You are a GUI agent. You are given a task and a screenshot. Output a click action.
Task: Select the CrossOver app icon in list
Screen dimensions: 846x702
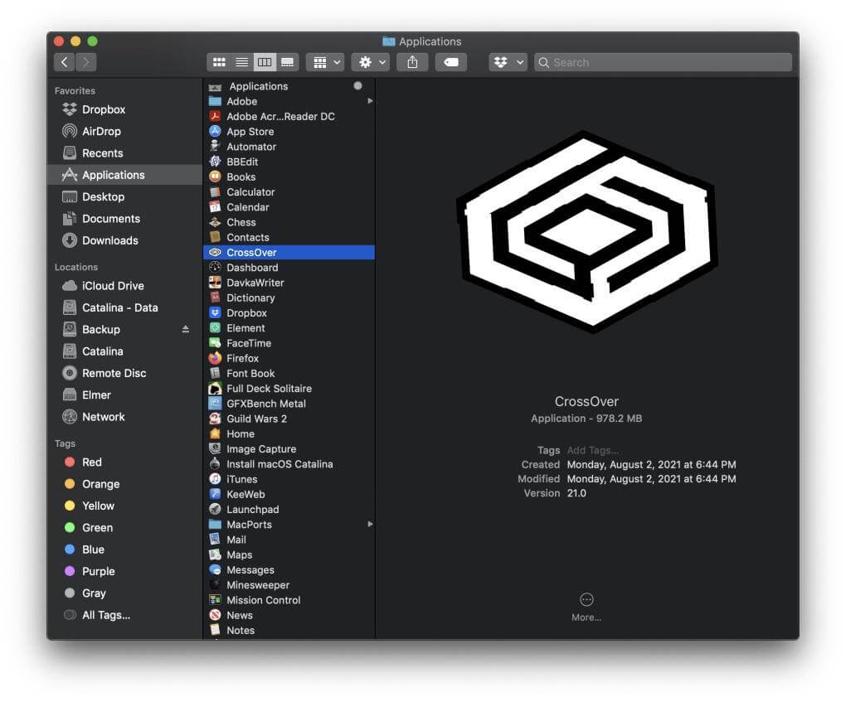[215, 252]
